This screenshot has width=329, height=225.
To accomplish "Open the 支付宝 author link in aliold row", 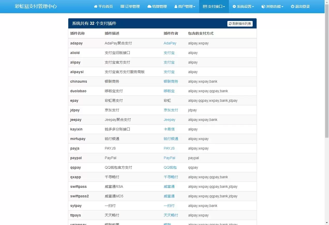I will click(x=169, y=53).
